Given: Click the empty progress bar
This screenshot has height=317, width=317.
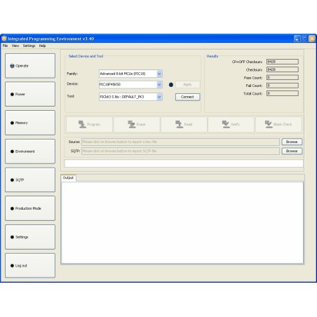Looking at the screenshot, I should pos(184,163).
